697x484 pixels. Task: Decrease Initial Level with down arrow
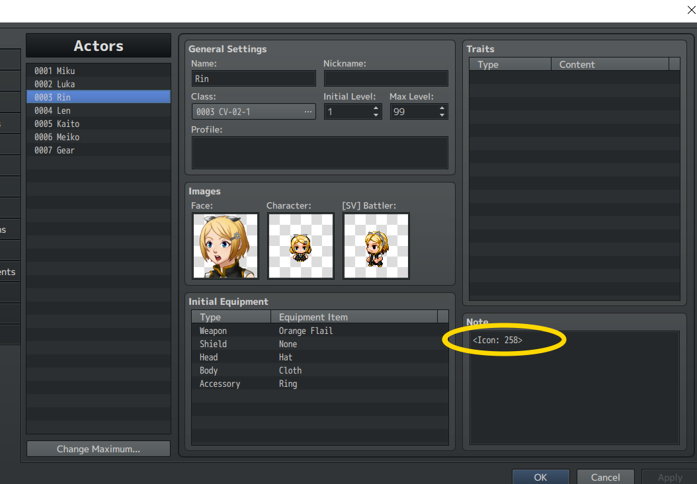376,115
